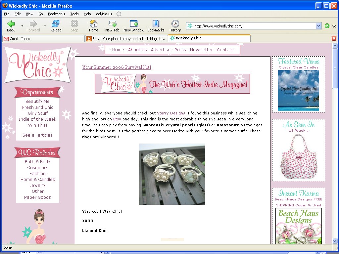Click the Wickedly Chic tab's star icon
The height and width of the screenshot is (254, 339).
pos(172,38)
